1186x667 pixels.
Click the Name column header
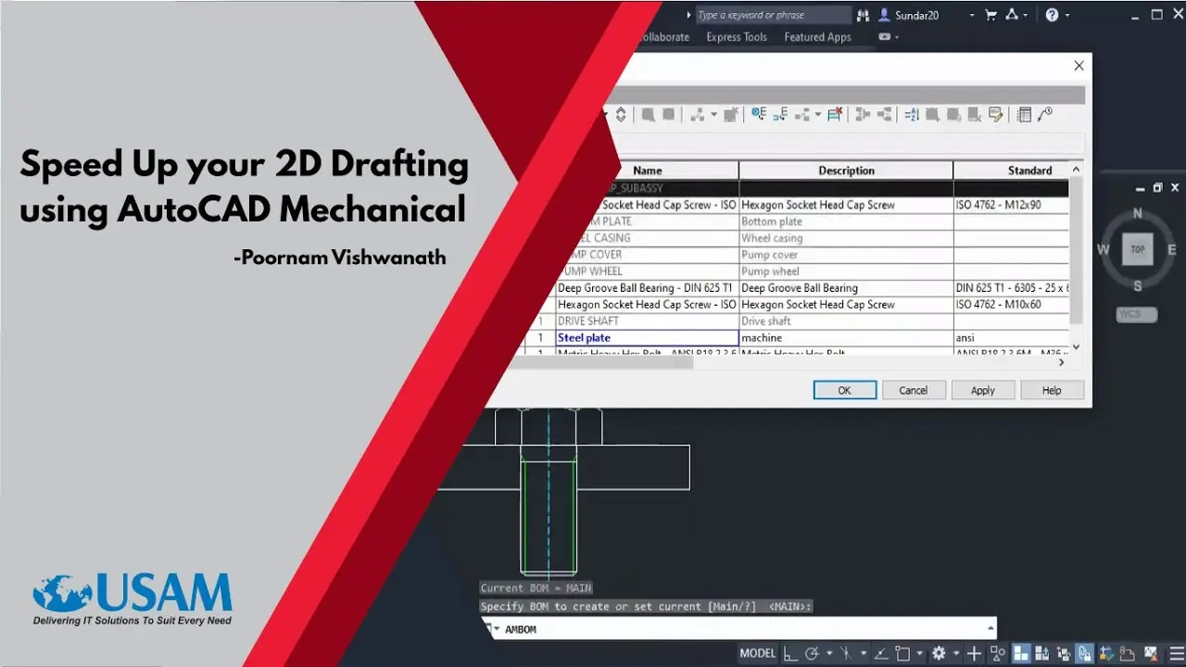tap(647, 170)
